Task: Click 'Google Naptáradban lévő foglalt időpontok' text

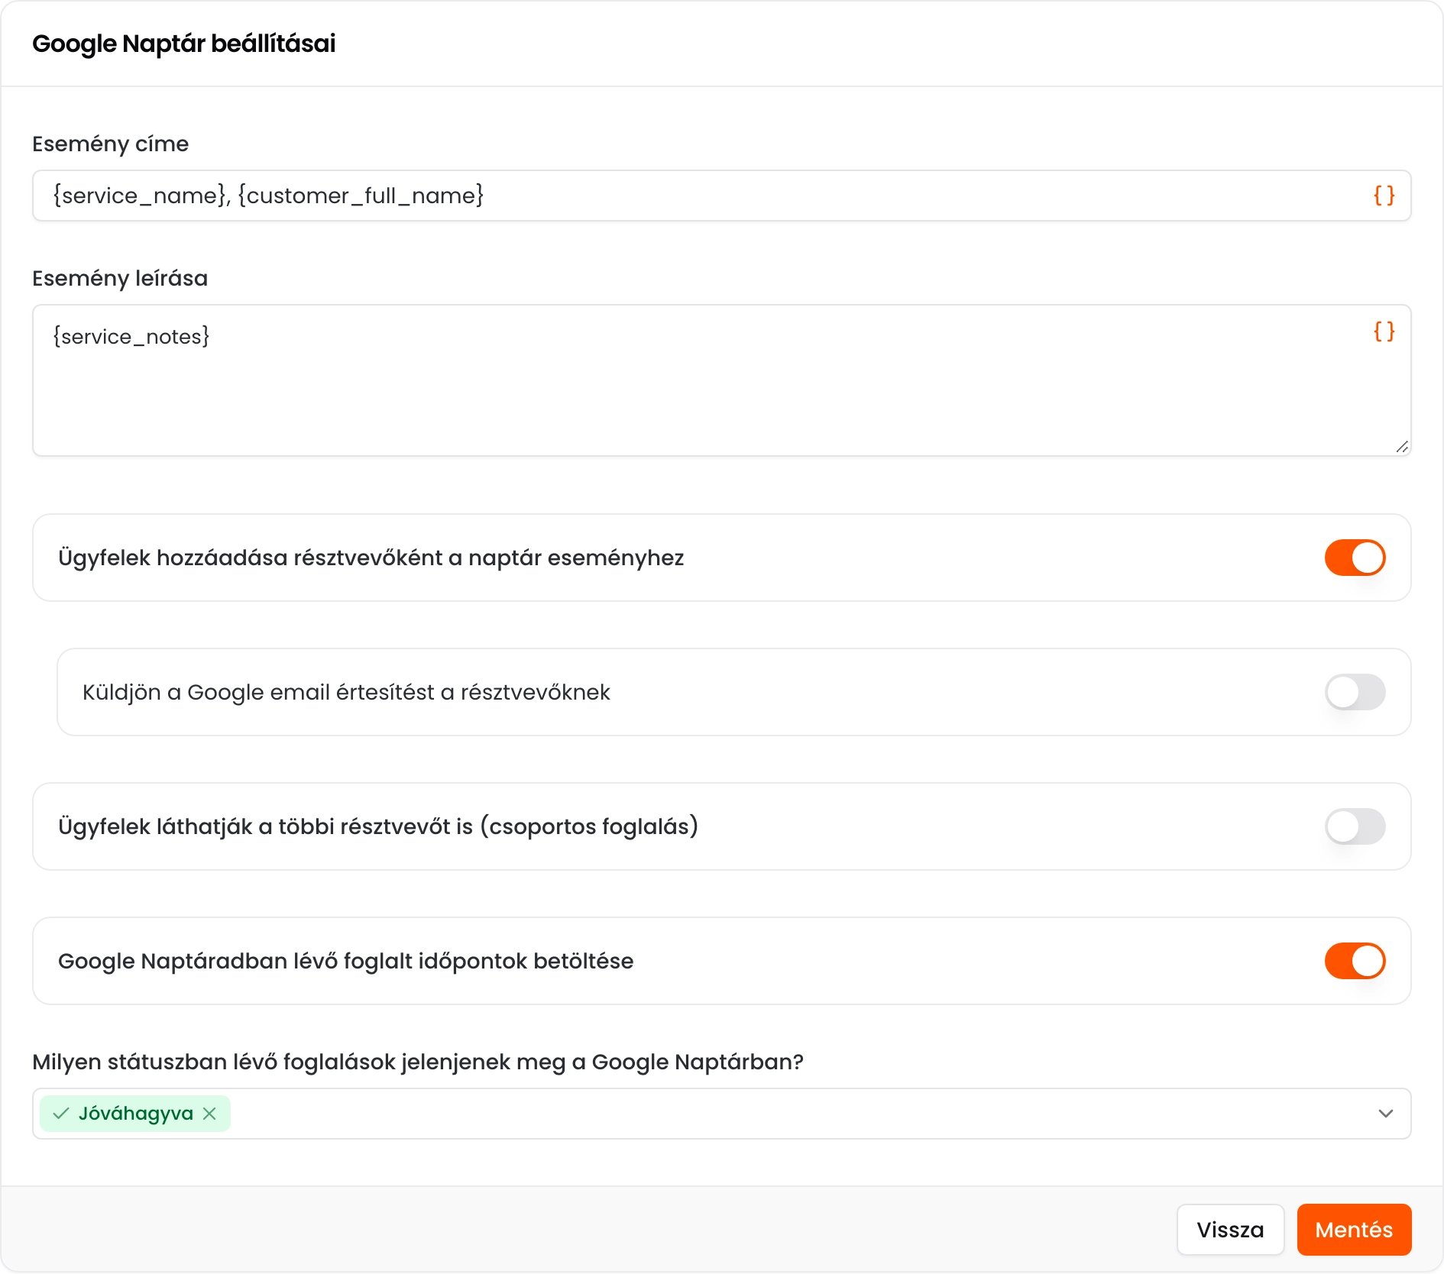Action: [346, 961]
